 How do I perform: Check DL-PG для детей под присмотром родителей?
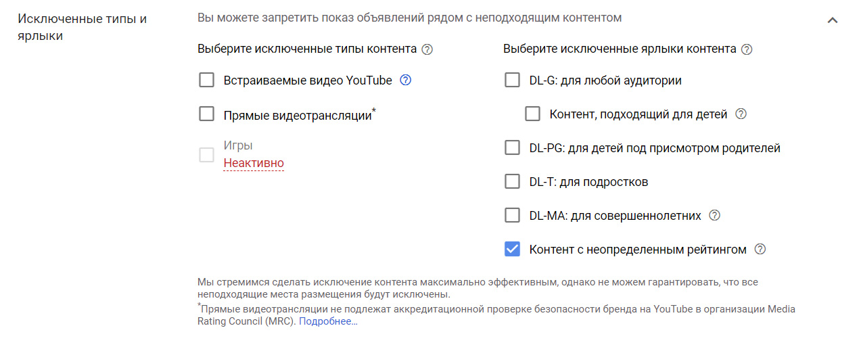pos(512,148)
